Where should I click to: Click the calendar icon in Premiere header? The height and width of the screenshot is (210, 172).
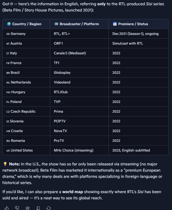click(x=115, y=24)
